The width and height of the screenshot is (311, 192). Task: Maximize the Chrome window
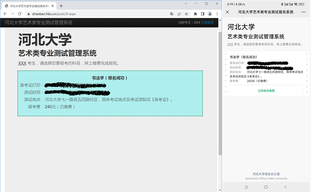coord(206,3)
